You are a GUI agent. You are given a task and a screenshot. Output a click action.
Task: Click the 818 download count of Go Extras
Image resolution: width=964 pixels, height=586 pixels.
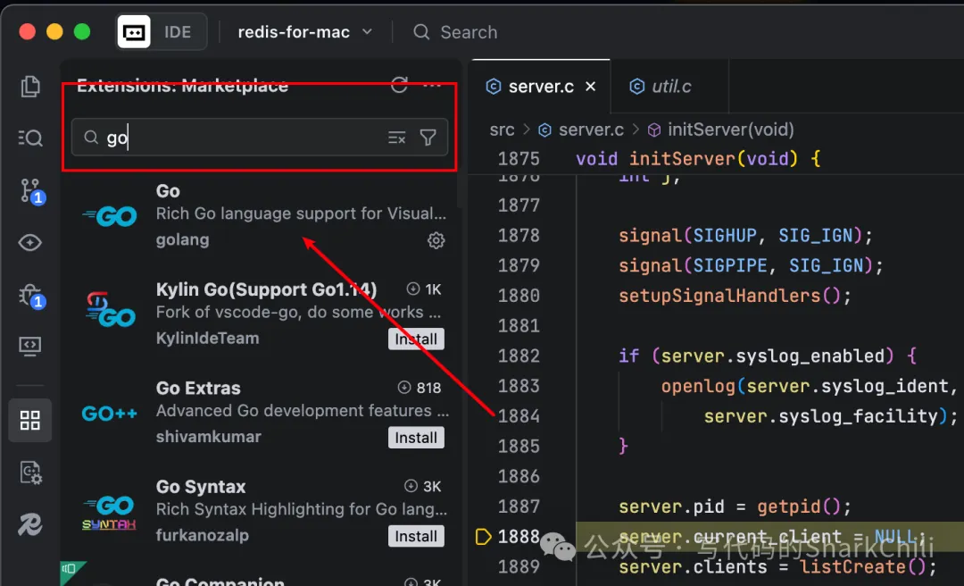coord(420,388)
